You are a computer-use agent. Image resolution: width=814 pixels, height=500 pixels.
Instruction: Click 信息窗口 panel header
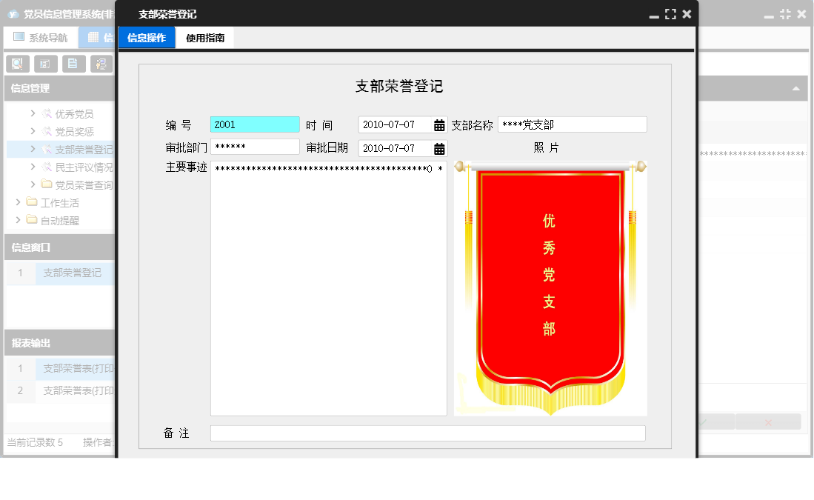(60, 247)
